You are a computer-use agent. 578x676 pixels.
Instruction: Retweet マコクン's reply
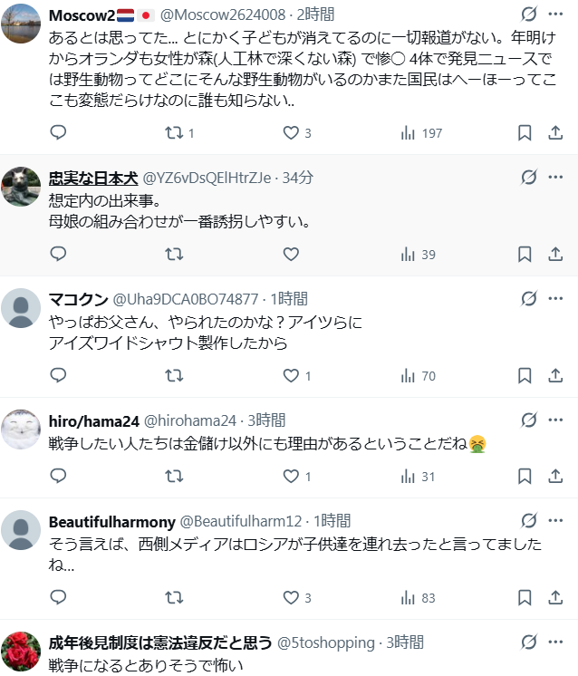click(174, 375)
